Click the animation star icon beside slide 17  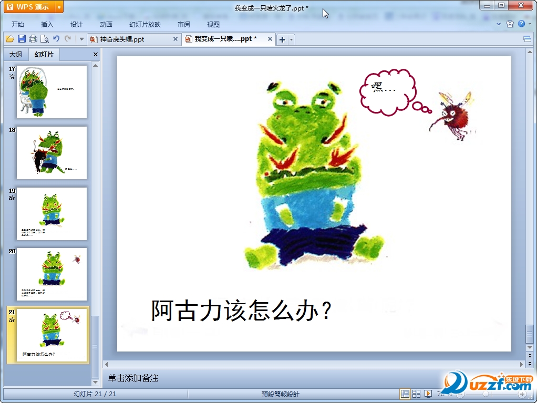tap(12, 76)
